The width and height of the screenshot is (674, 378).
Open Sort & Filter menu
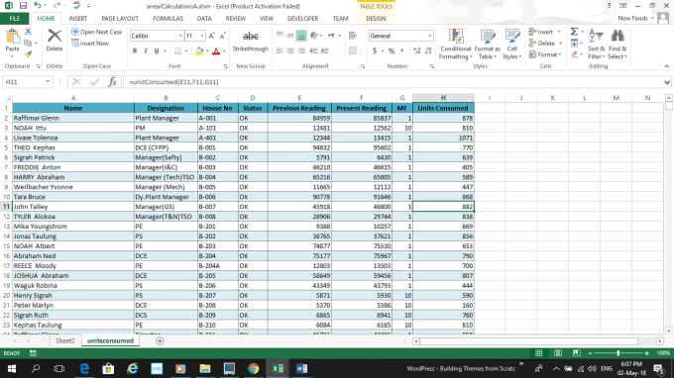[x=597, y=45]
